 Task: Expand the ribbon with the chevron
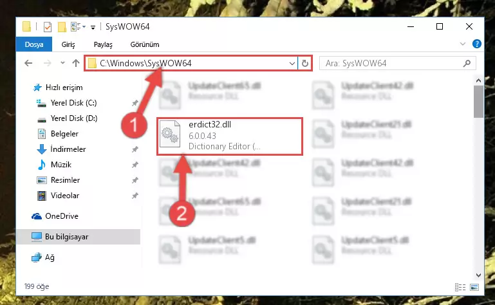462,44
